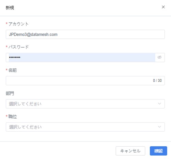Toggle password visibility with the eye icon
Viewport: 171px width, 159px height.
pos(159,57)
